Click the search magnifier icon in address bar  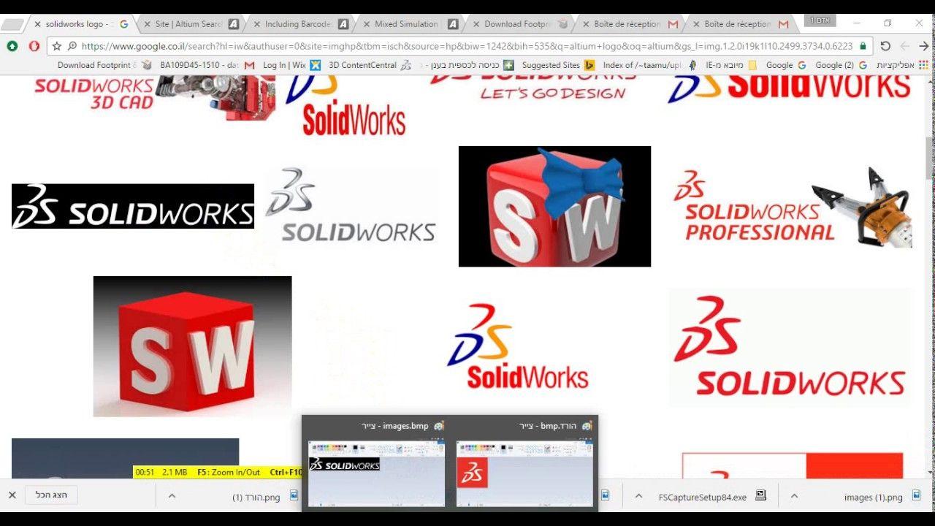coord(72,46)
